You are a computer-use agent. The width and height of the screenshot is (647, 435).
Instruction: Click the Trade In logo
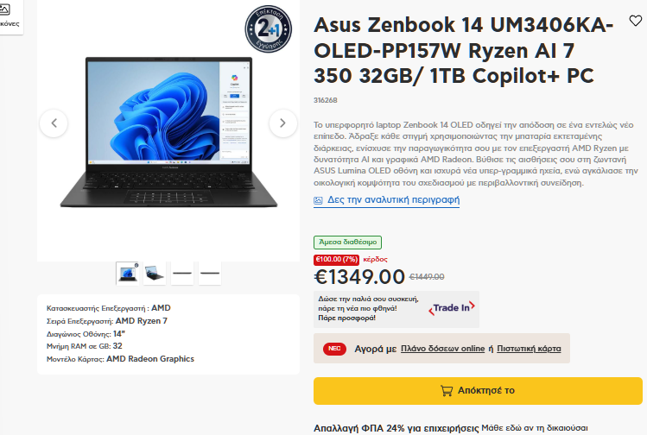tap(452, 308)
